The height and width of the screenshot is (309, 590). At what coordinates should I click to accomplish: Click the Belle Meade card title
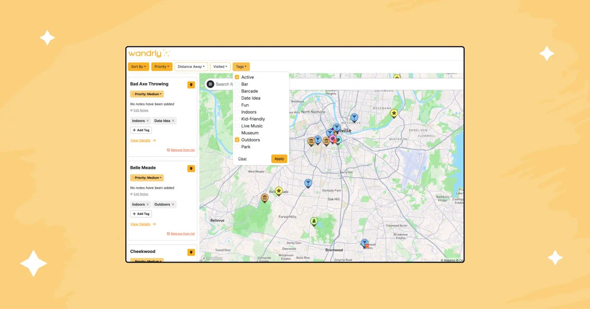point(143,168)
